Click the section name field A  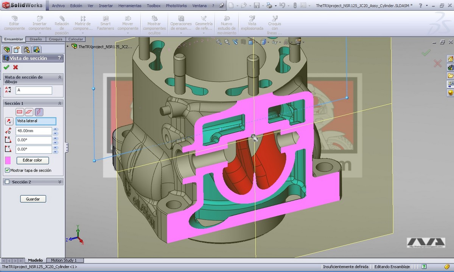34,90
